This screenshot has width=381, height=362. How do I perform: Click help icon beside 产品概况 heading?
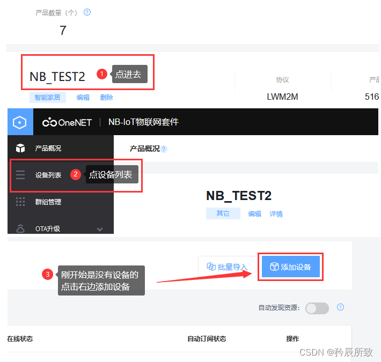click(164, 149)
